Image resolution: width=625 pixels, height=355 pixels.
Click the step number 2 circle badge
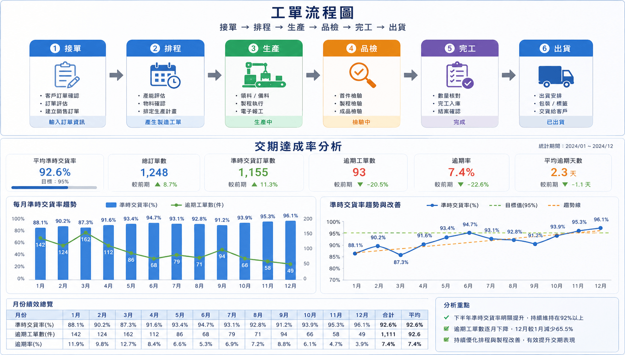(155, 48)
